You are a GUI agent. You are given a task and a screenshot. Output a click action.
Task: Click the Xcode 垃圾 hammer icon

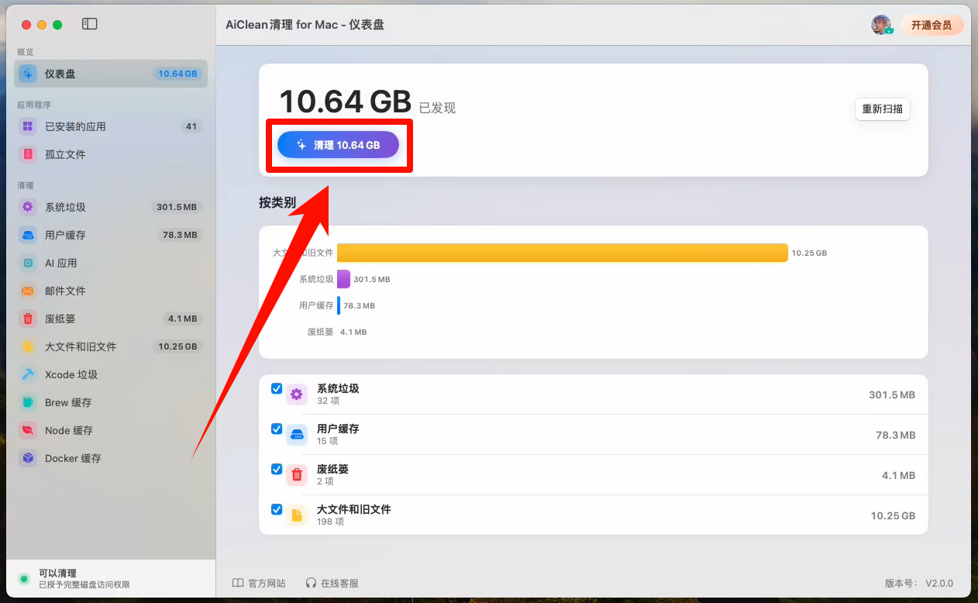point(28,374)
